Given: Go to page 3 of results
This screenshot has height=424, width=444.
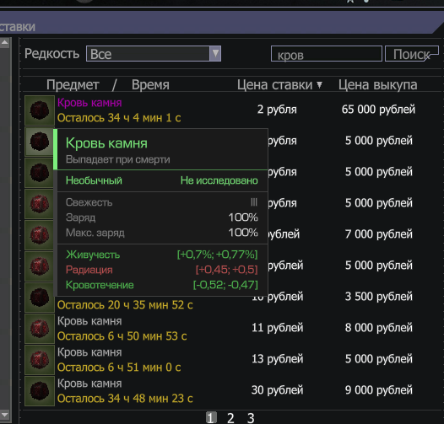Looking at the screenshot, I should (x=251, y=418).
